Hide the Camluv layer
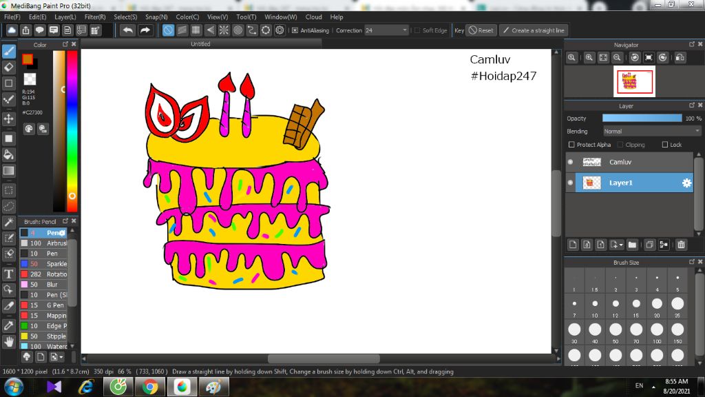705x397 pixels. [x=571, y=162]
